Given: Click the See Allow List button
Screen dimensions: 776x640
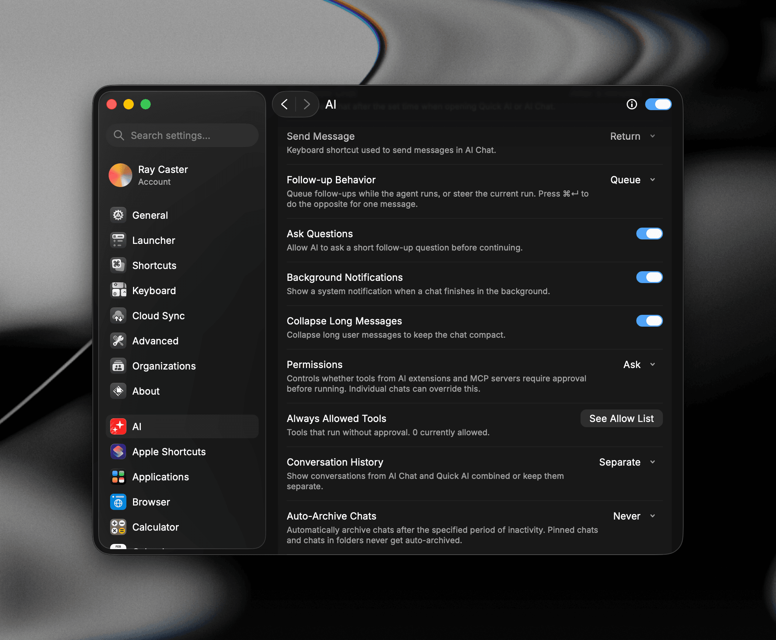Looking at the screenshot, I should tap(622, 418).
